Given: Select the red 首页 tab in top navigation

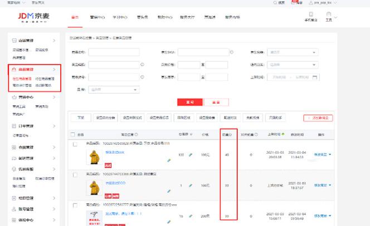Looking at the screenshot, I should pyautogui.click(x=75, y=17).
